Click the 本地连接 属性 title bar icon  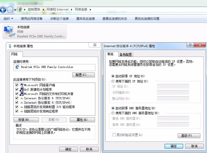10,46
